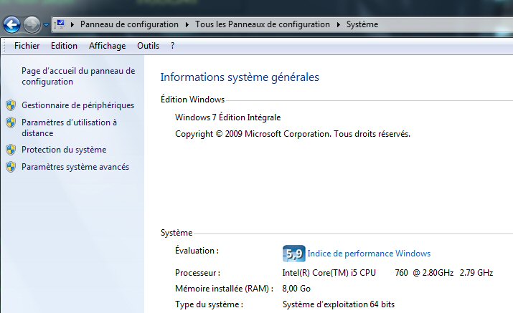
Task: Click the Forward navigation arrow button
Action: (x=32, y=25)
